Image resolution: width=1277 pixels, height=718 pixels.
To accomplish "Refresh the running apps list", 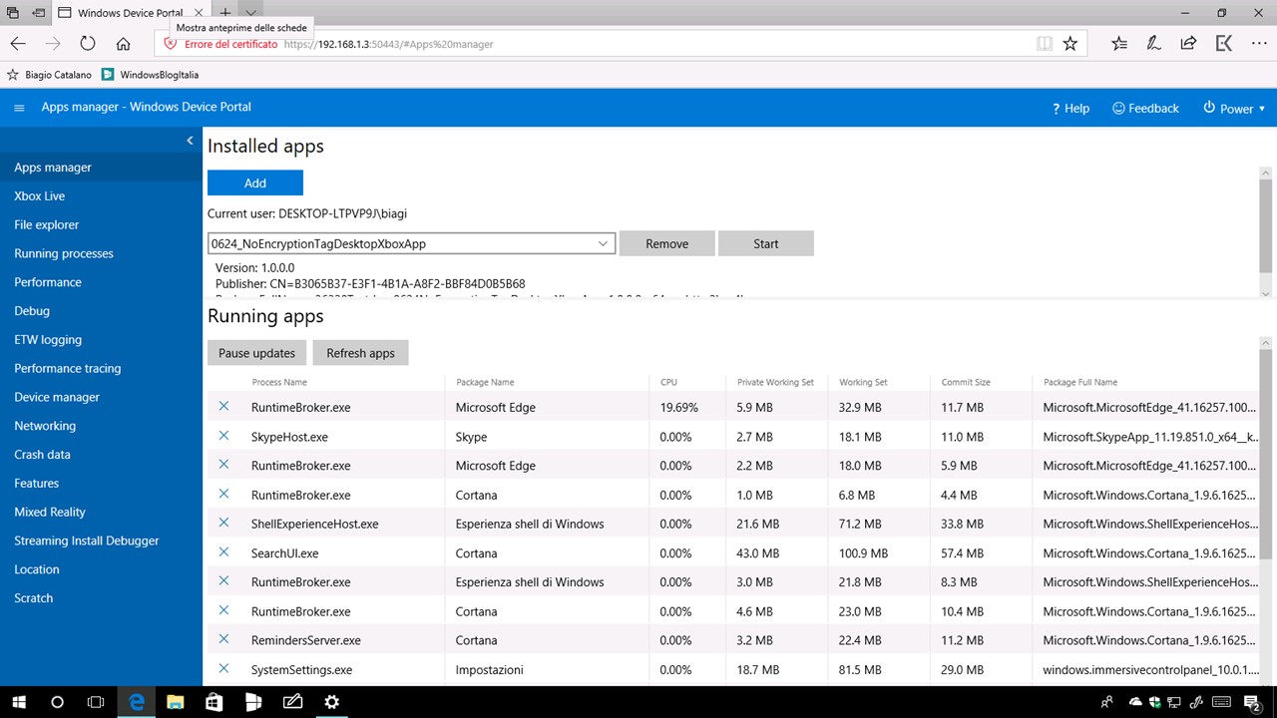I will pyautogui.click(x=360, y=353).
